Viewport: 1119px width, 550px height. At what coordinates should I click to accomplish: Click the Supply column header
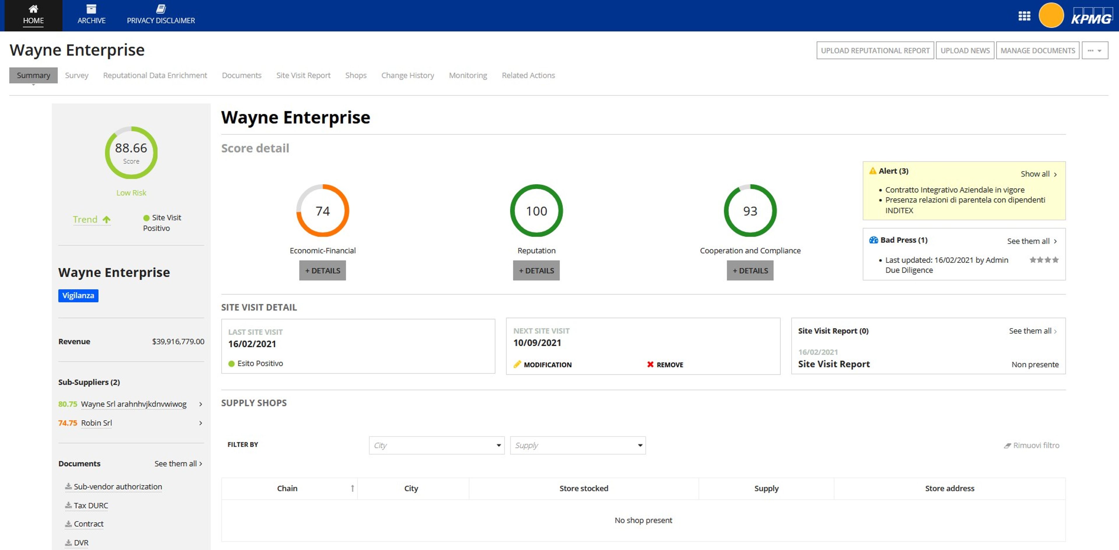tap(766, 489)
